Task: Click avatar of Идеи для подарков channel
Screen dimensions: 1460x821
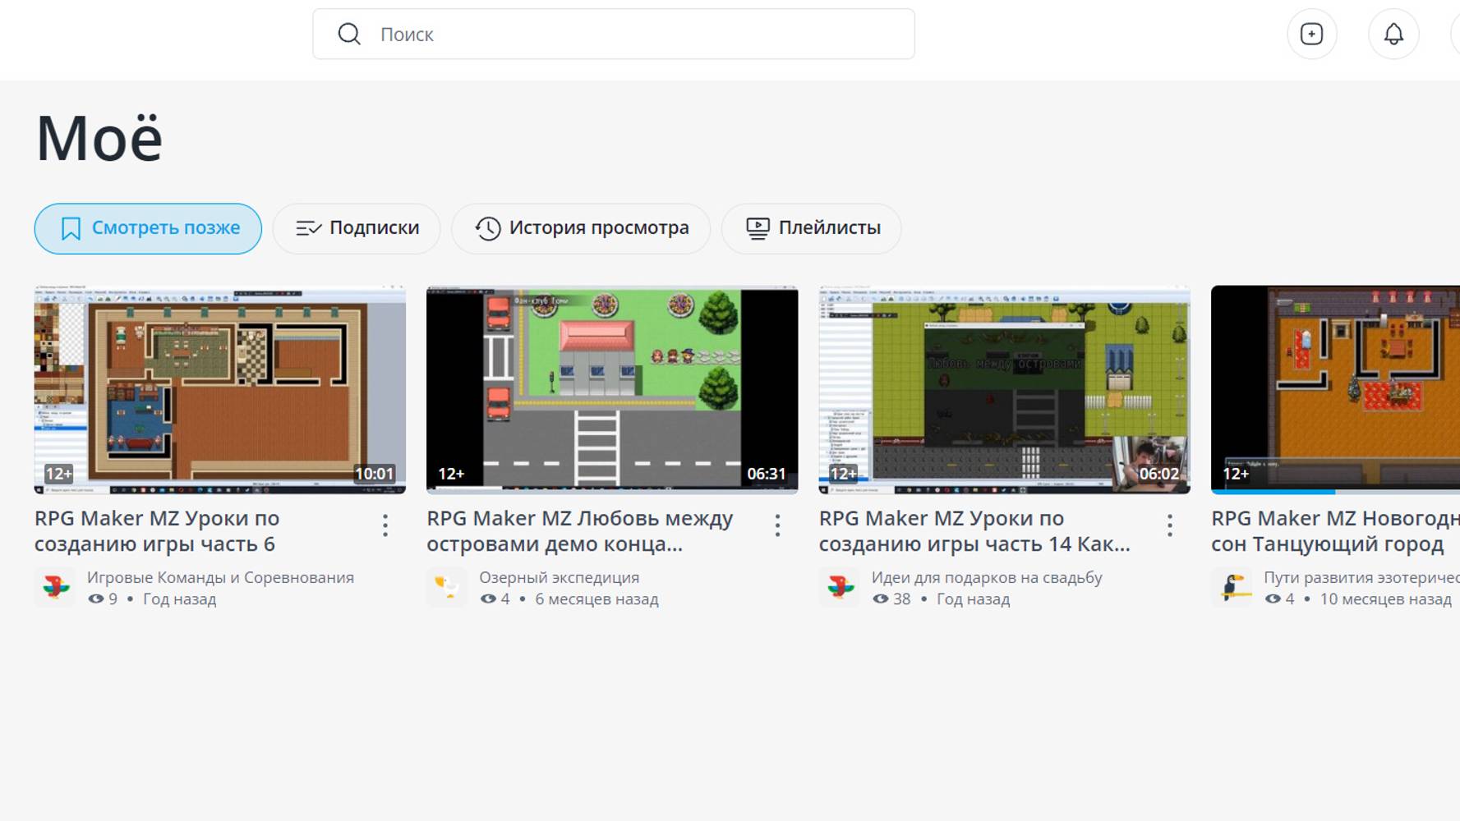Action: [x=840, y=587]
